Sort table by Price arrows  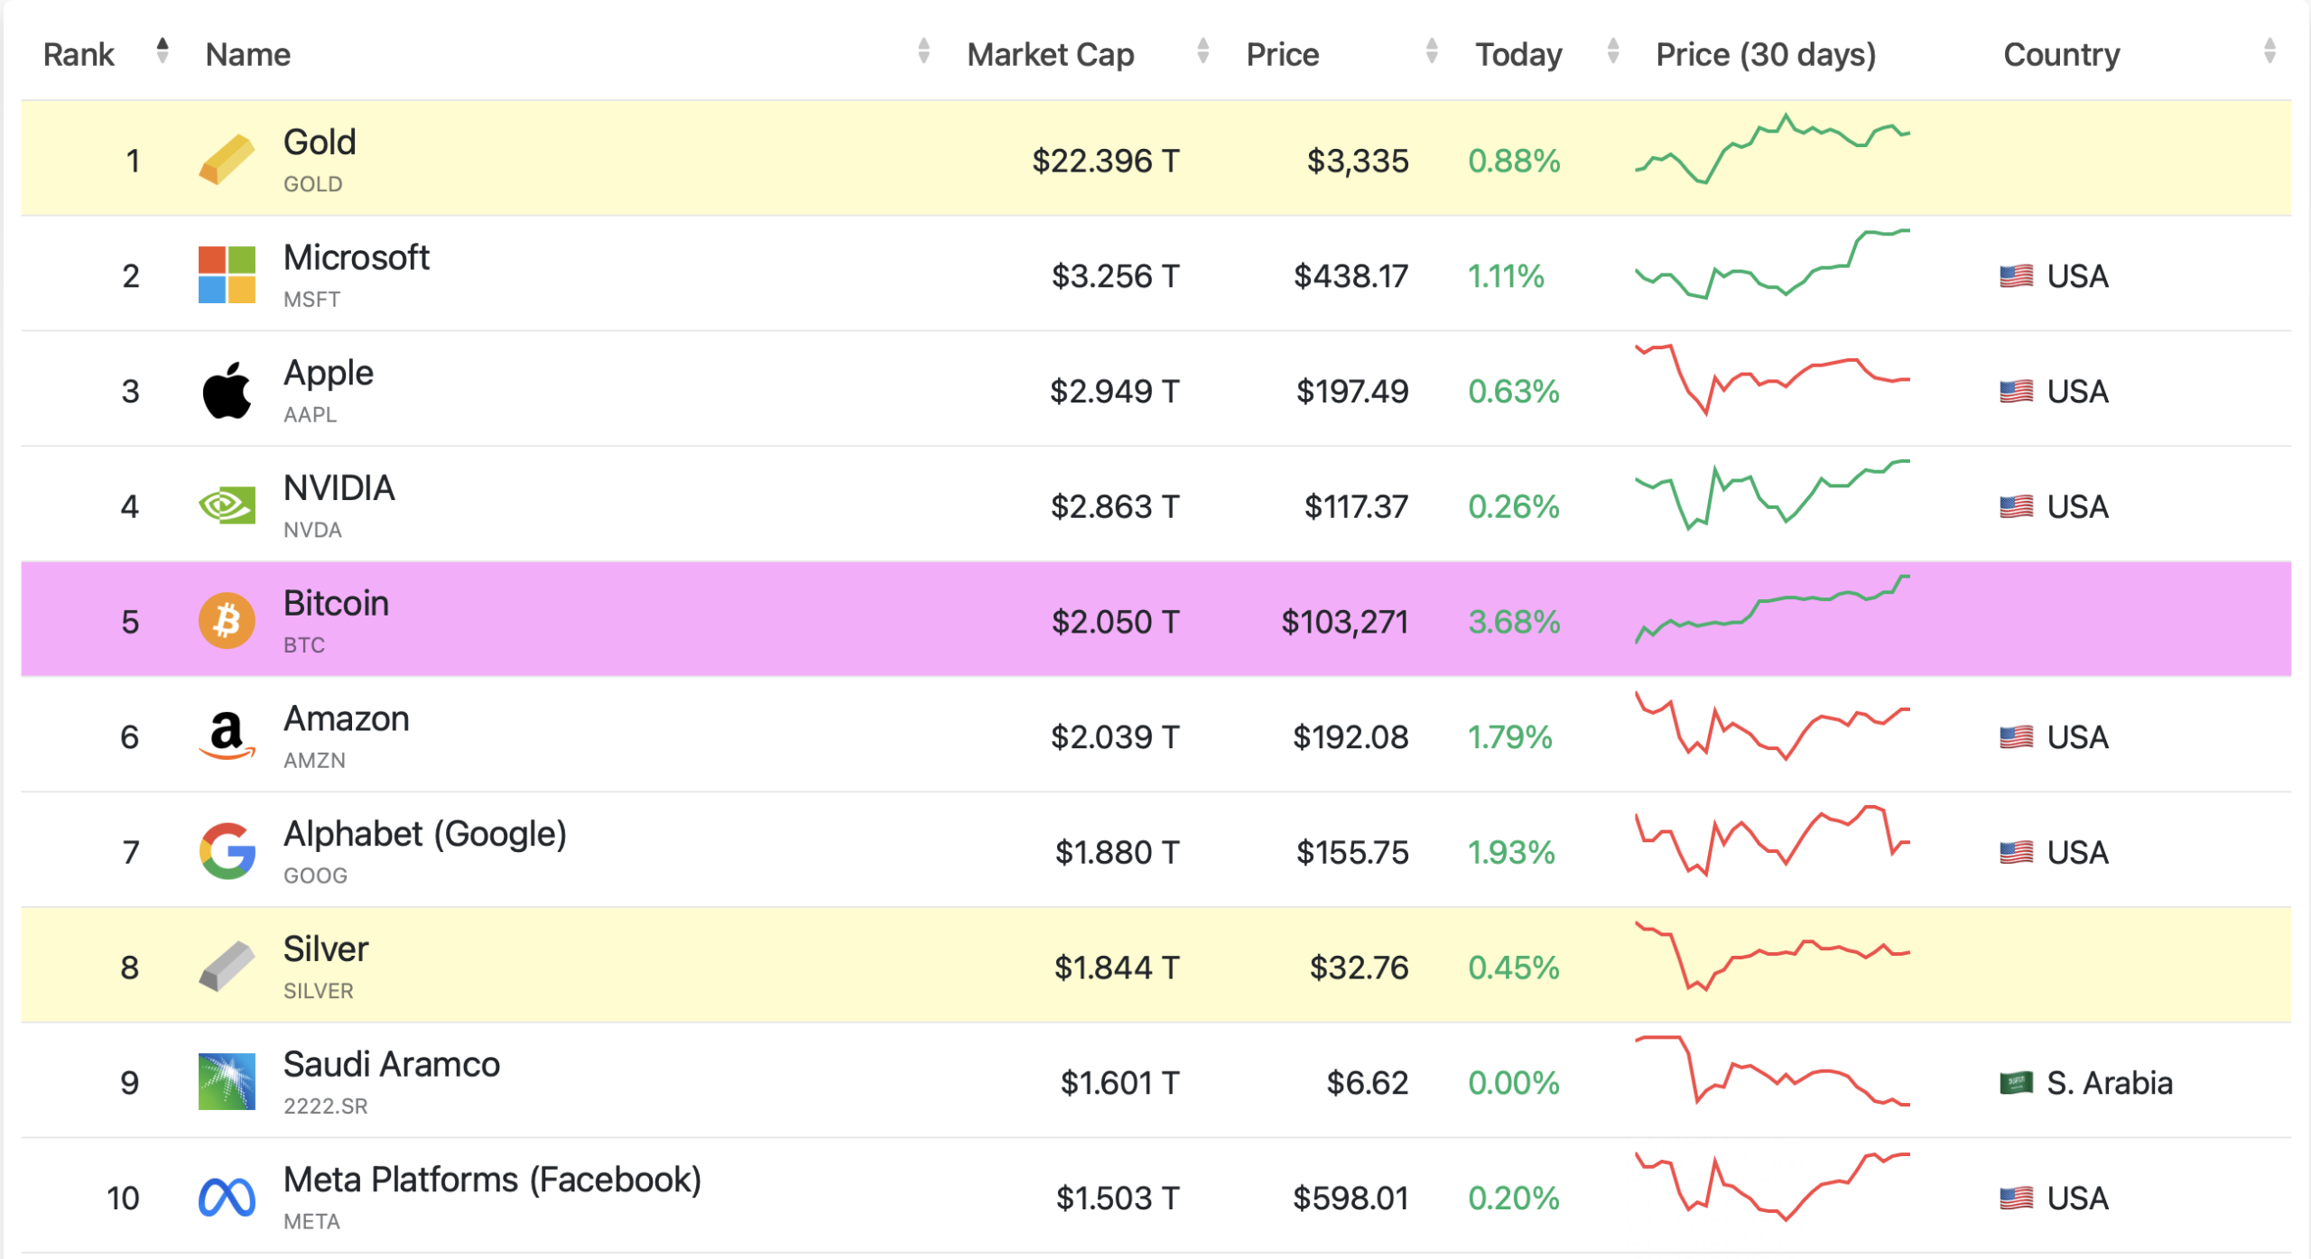1432,51
